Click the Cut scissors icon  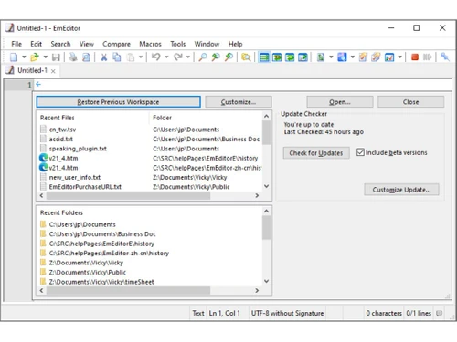(104, 57)
